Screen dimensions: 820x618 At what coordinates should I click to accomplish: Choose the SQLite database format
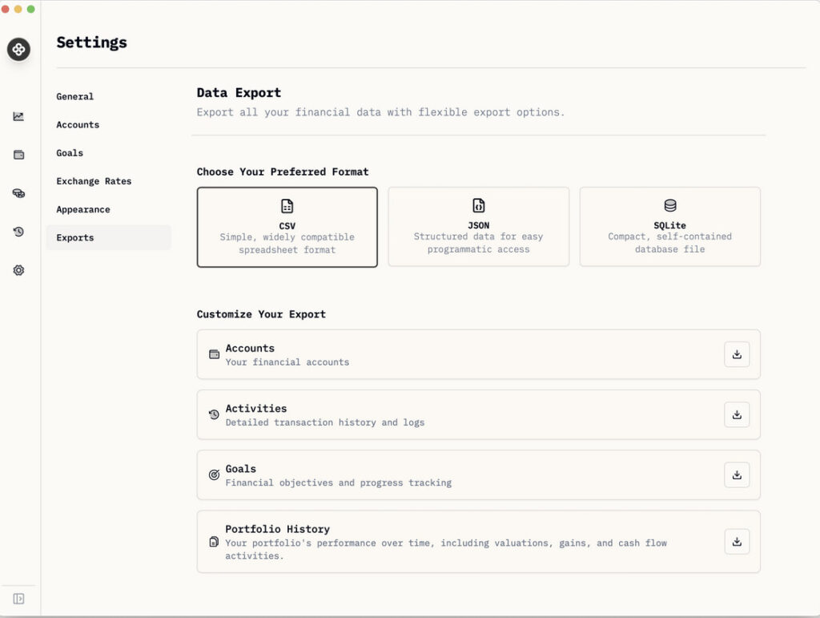point(669,227)
